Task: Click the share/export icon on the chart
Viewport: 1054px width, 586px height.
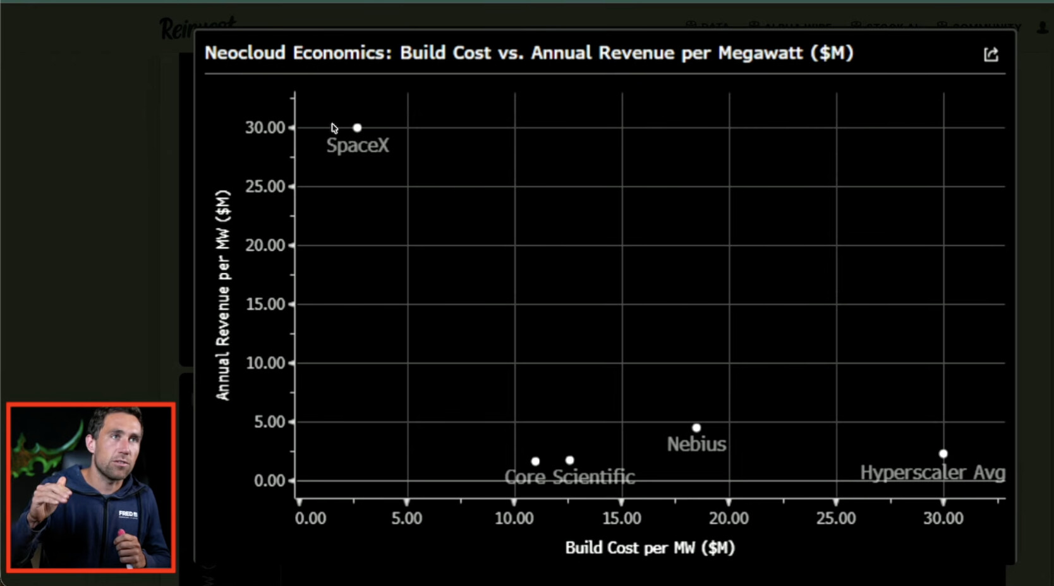Action: tap(991, 54)
